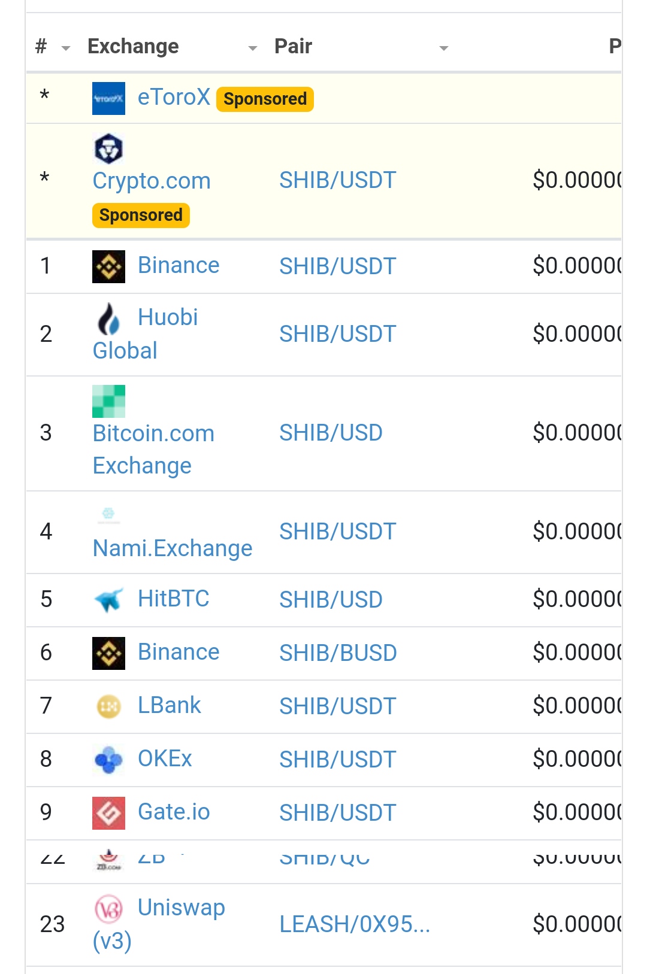Click the Uniswap (v3) logo icon
The image size is (647, 974).
[108, 909]
